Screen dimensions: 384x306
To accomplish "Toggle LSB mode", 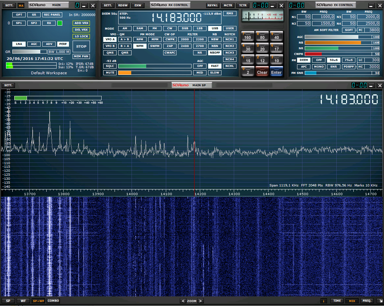I will tap(199, 28).
